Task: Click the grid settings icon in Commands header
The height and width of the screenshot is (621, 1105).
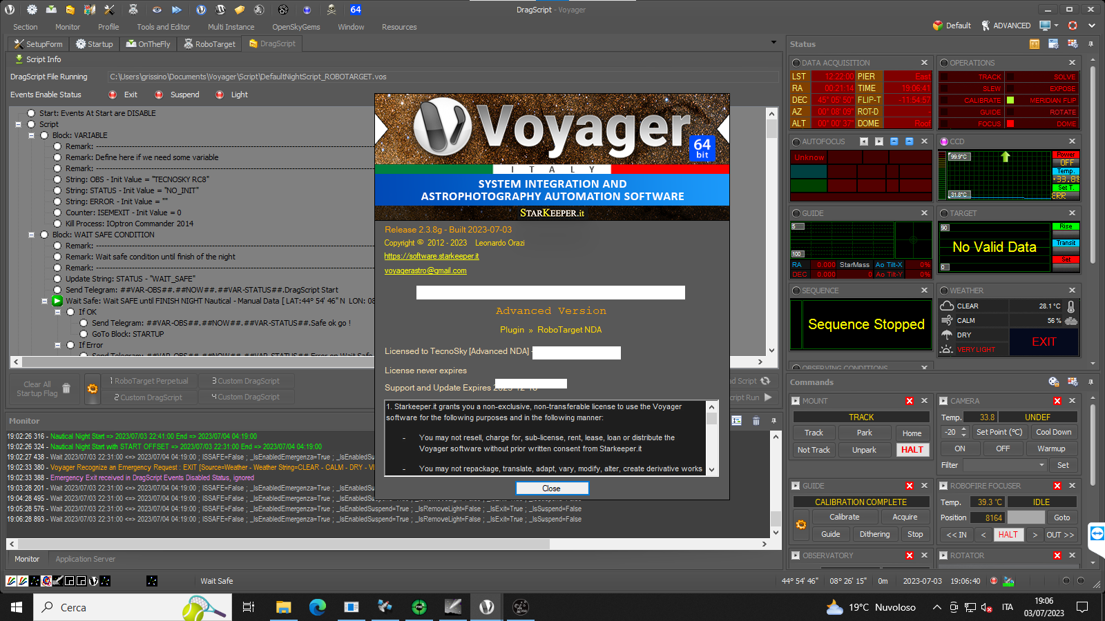Action: [1073, 382]
